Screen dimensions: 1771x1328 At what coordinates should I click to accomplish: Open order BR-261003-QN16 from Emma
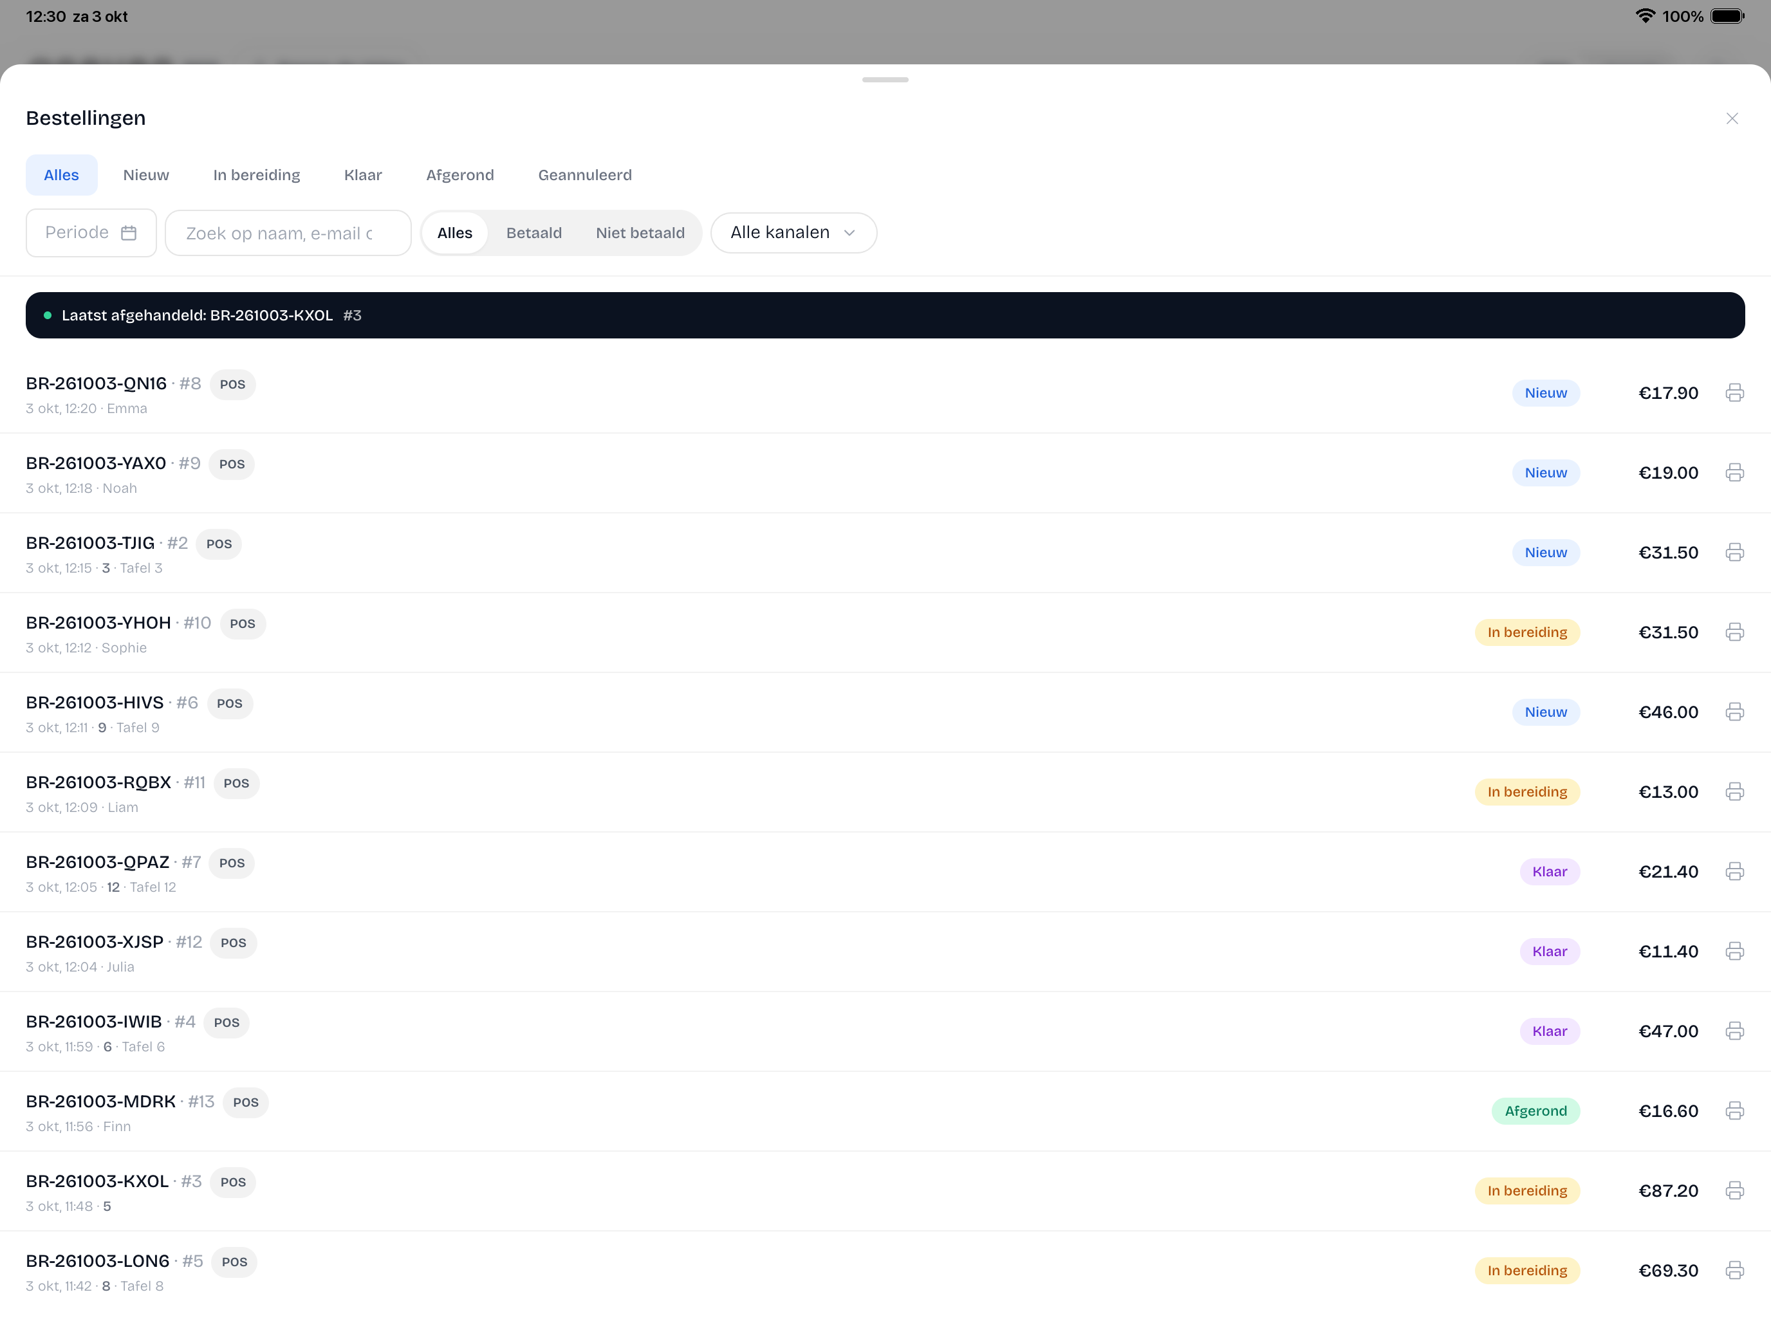885,394
